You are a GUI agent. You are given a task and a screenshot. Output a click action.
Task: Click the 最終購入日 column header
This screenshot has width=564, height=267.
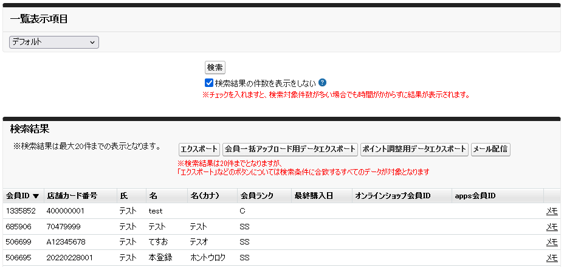pyautogui.click(x=311, y=196)
